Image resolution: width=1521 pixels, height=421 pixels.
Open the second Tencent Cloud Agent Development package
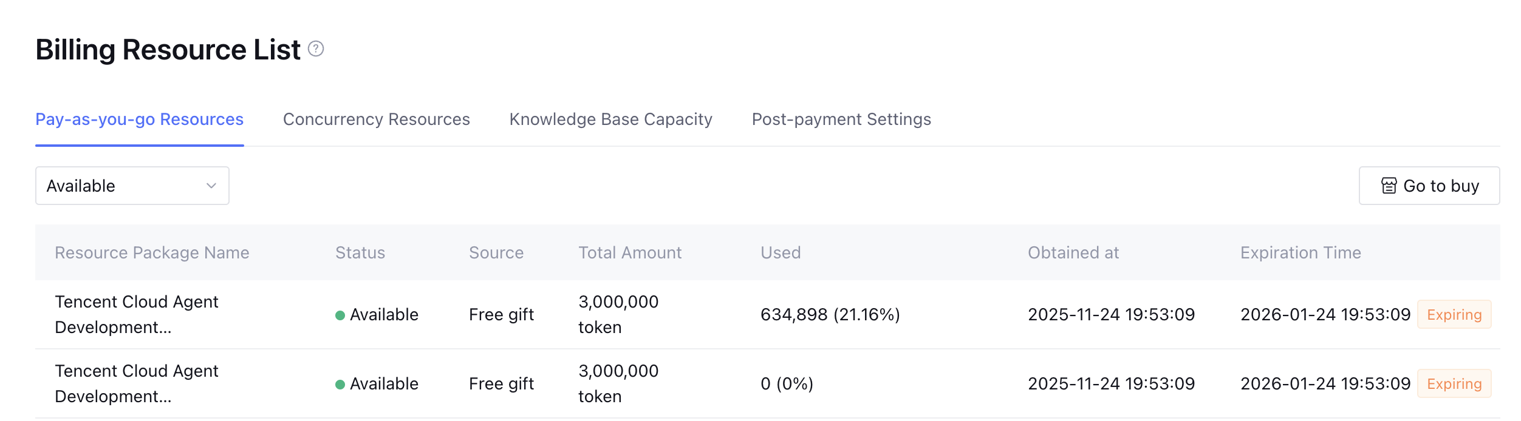[x=137, y=383]
